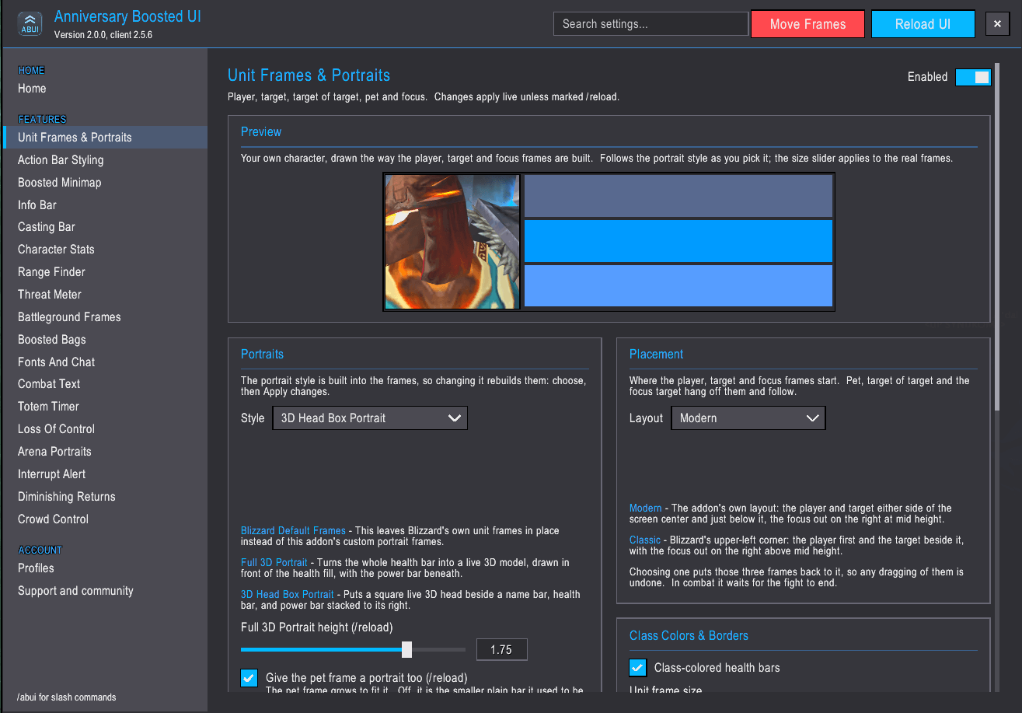The image size is (1022, 713).
Task: Open Fonts And Chat settings
Action: (56, 362)
